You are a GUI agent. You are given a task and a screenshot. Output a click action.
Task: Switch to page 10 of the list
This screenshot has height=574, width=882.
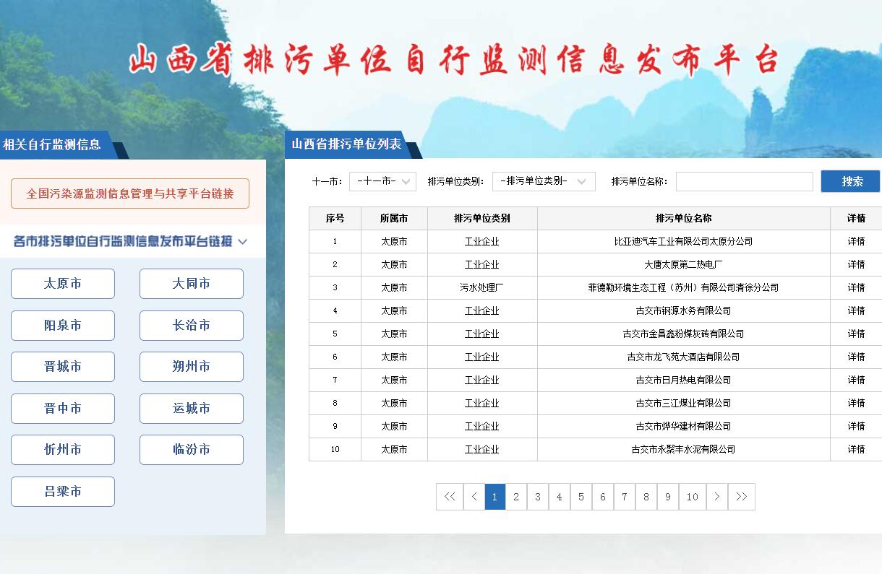pos(692,497)
